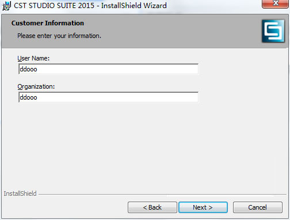The height and width of the screenshot is (220, 290).
Task: Click the Customer Information heading
Action: (x=48, y=23)
